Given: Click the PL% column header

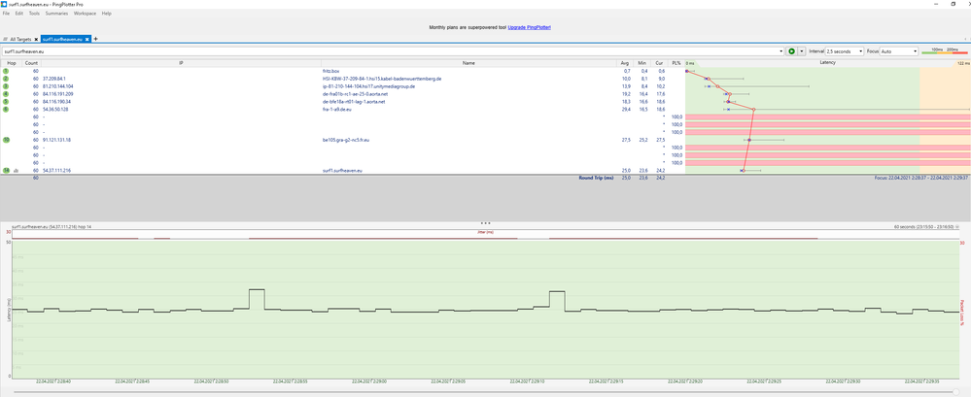Looking at the screenshot, I should (x=676, y=63).
